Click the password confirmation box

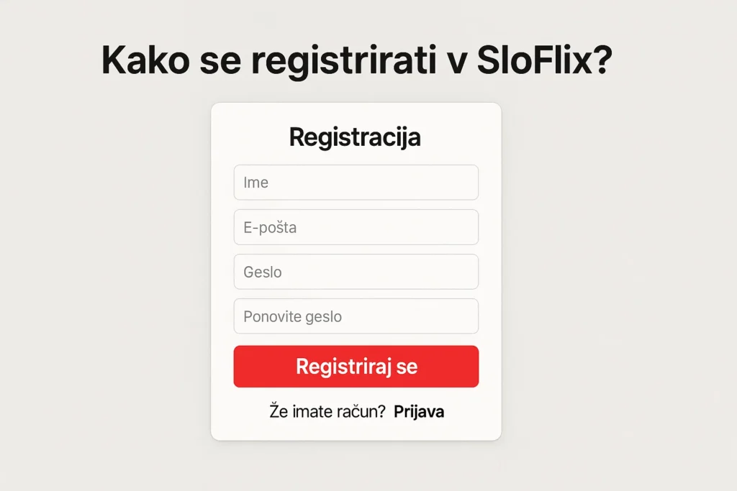[x=356, y=316]
